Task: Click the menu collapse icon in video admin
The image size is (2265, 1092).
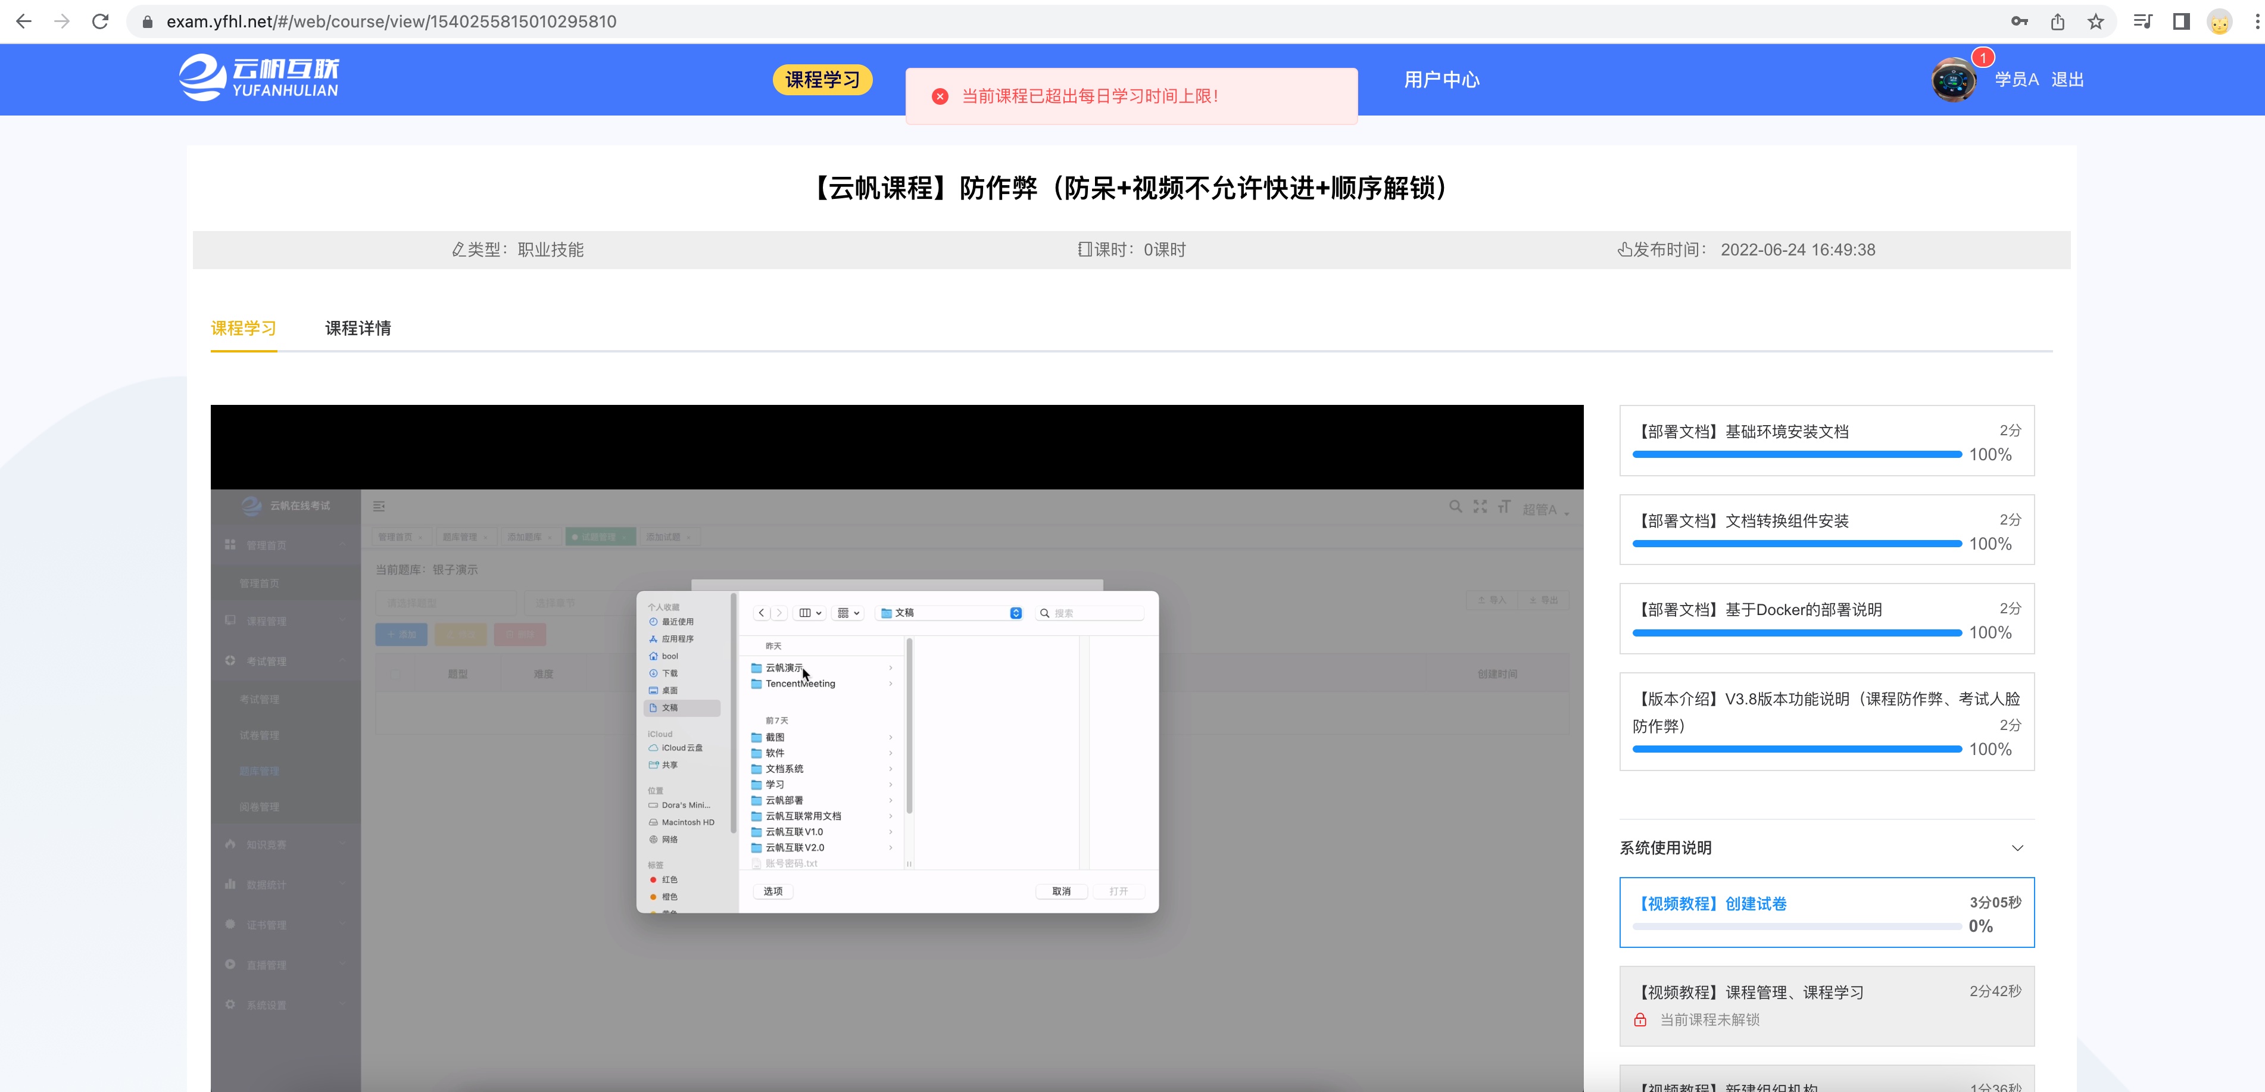Action: [379, 507]
